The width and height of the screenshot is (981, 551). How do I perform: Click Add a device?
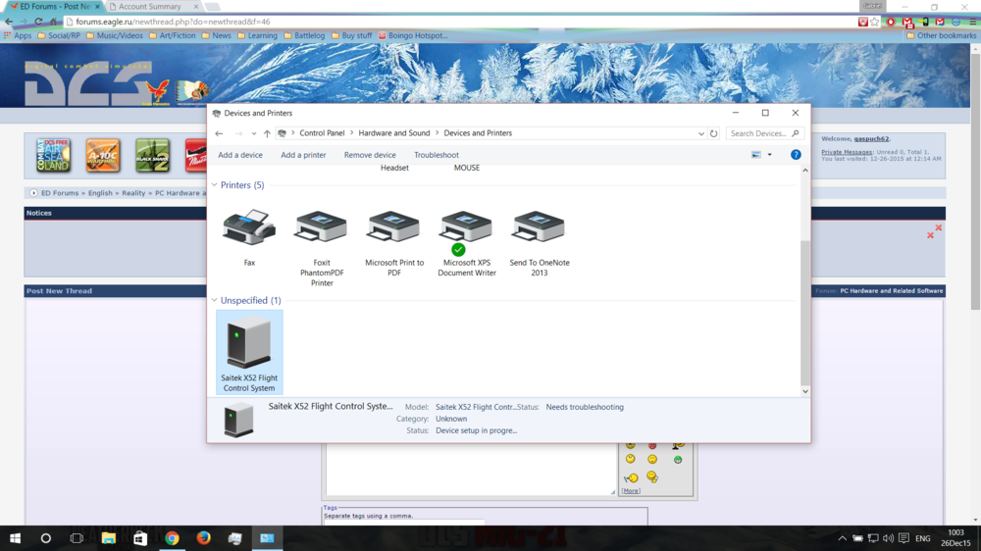pos(240,155)
